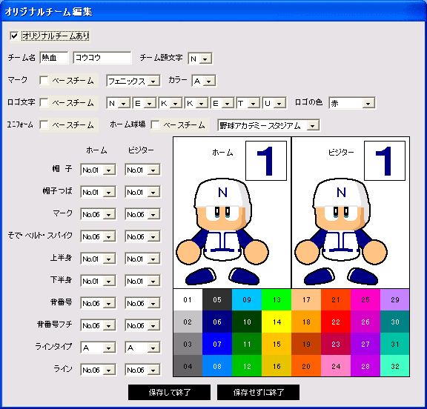Open the visitor 帽子 color dropdown
427x409 pixels.
pos(142,170)
